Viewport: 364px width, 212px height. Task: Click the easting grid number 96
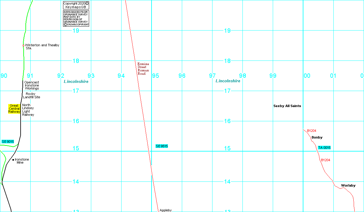coord(182,76)
